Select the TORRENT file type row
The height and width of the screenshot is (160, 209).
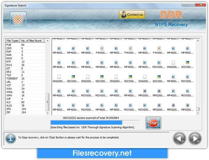click(25, 79)
